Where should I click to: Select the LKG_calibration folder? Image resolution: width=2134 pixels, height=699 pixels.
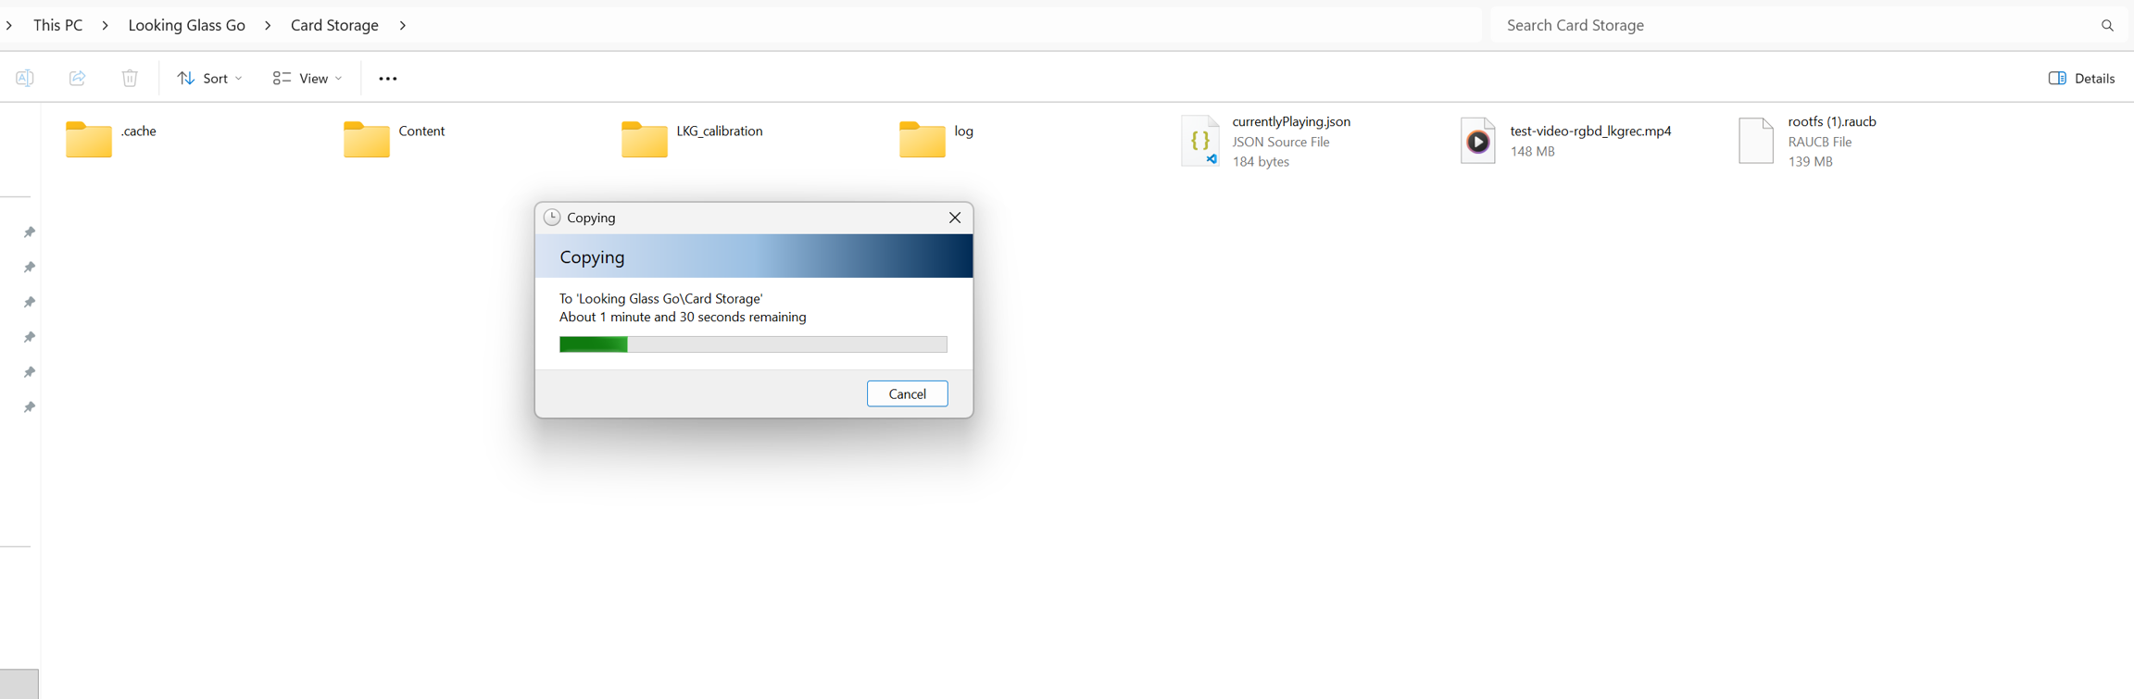click(x=645, y=140)
